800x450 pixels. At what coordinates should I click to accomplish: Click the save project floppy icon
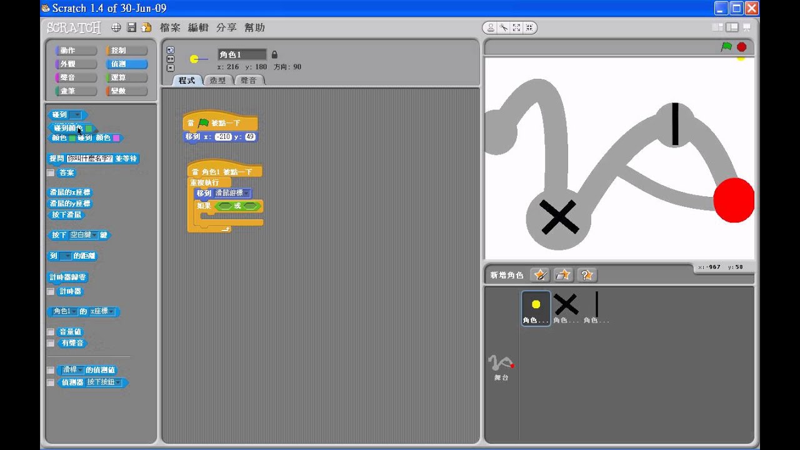(132, 27)
